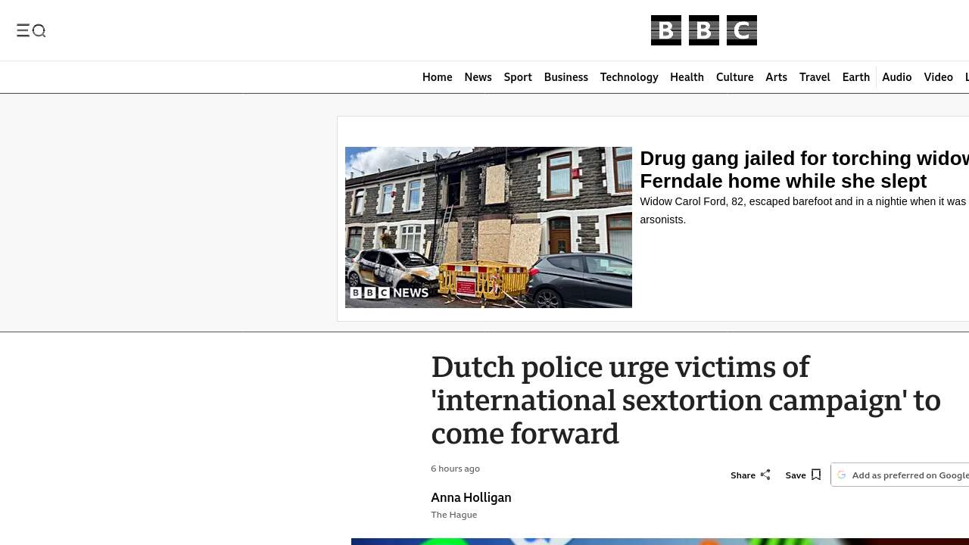This screenshot has width=969, height=545.
Task: Select Technology in navigation bar
Action: click(x=628, y=77)
